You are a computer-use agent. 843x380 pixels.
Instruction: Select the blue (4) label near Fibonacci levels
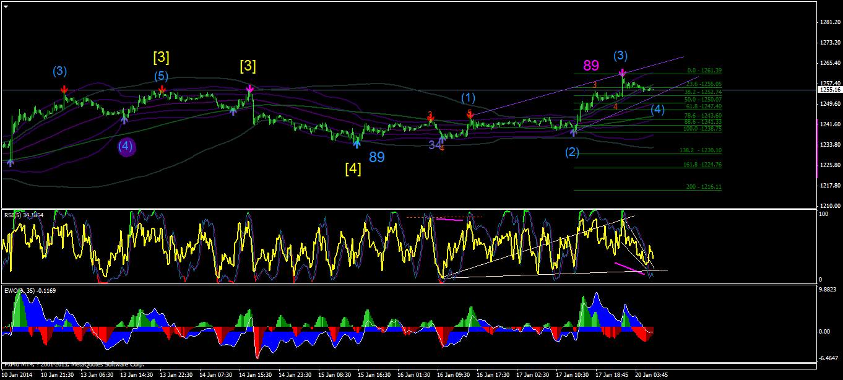click(x=658, y=110)
